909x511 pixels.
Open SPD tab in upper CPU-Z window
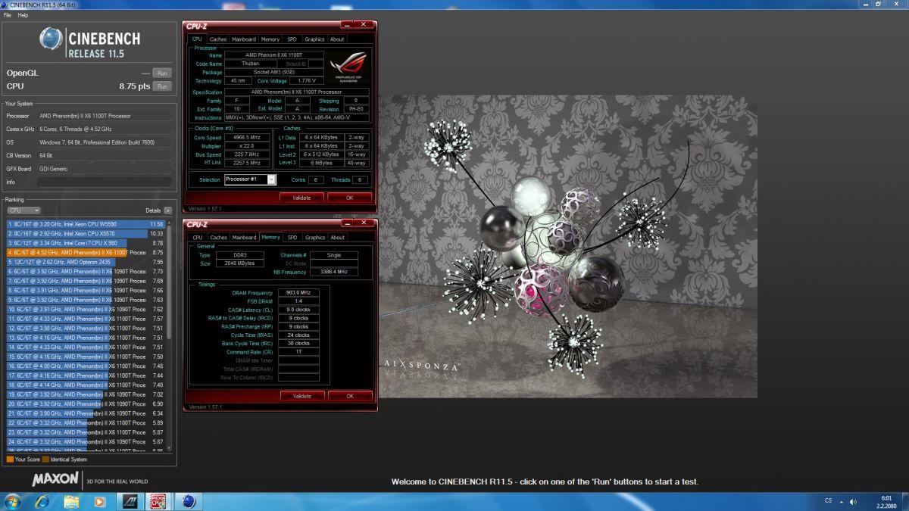292,39
